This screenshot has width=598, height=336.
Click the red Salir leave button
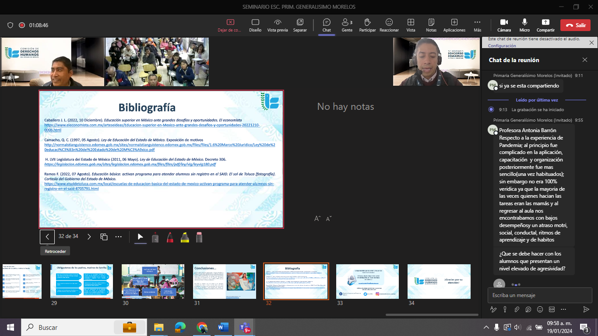[575, 25]
